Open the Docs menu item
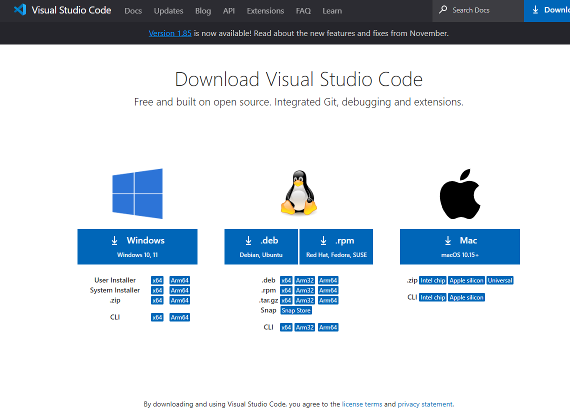 coord(133,10)
